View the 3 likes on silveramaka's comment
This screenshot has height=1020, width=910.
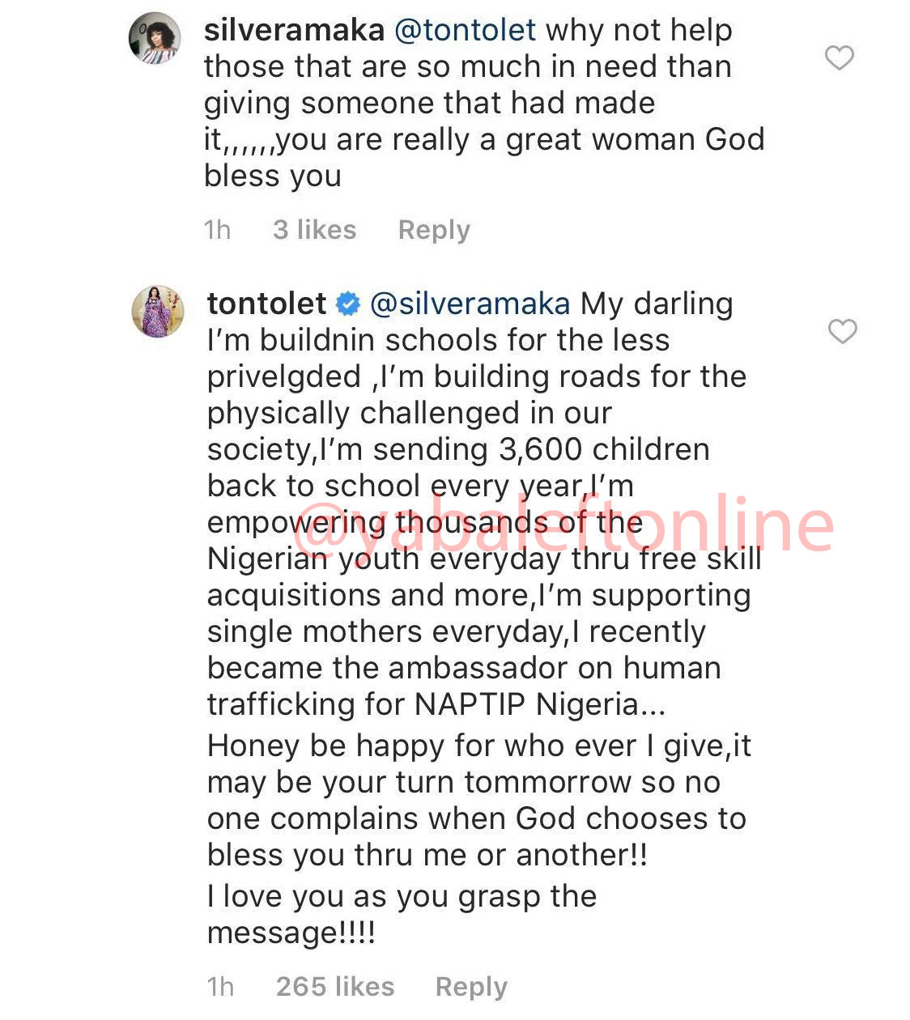tap(314, 230)
